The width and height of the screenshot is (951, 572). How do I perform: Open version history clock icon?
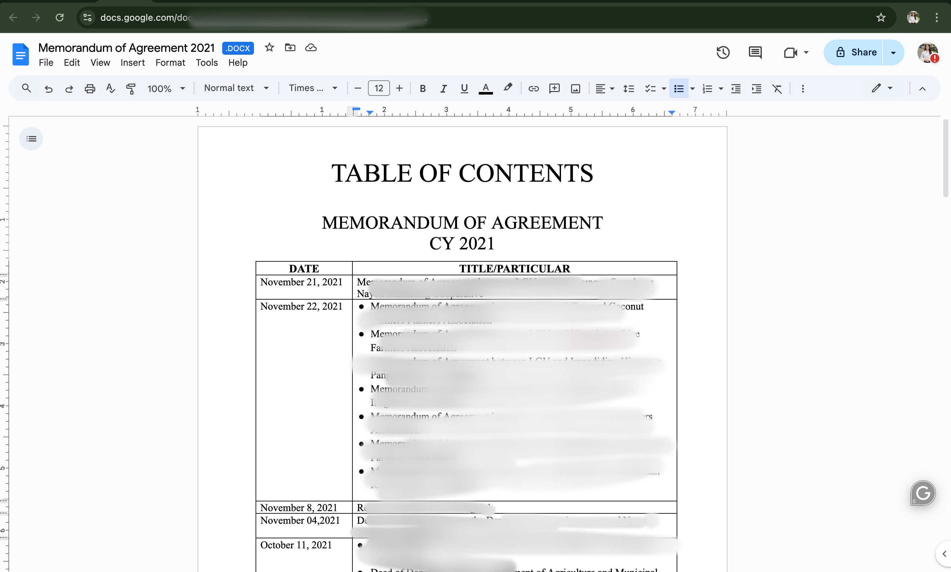[723, 52]
